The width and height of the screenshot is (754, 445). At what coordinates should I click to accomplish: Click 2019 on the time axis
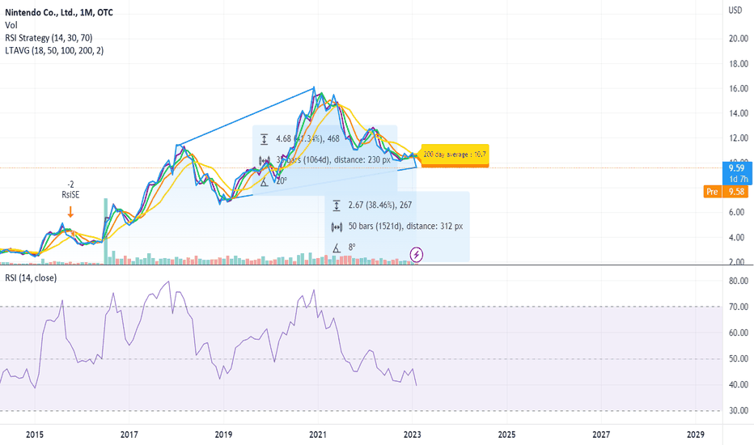(223, 435)
